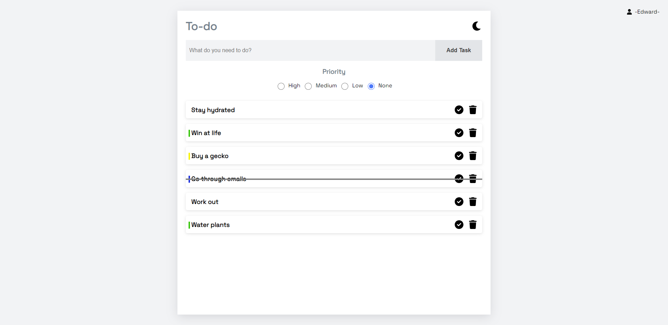The height and width of the screenshot is (325, 668).
Task: Select the Low priority option
Action: click(345, 86)
